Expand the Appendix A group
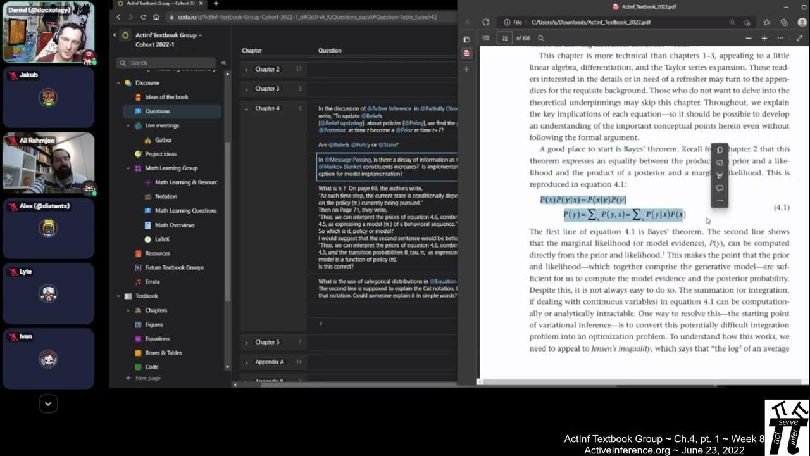This screenshot has height=456, width=810. 246,362
